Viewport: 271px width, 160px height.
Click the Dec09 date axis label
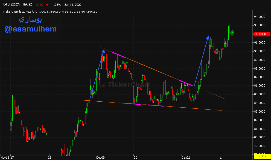pyautogui.click(x=101, y=158)
